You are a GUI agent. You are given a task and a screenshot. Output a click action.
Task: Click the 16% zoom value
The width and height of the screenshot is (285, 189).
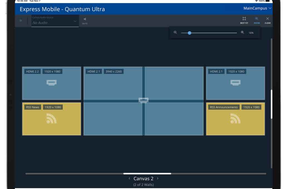point(251,33)
